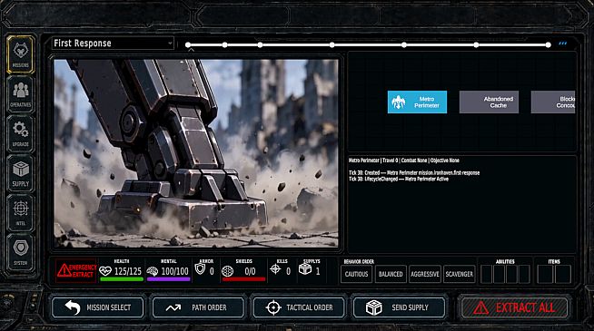The width and height of the screenshot is (594, 331).
Task: Select the Metro Perimeter map node
Action: (417, 102)
